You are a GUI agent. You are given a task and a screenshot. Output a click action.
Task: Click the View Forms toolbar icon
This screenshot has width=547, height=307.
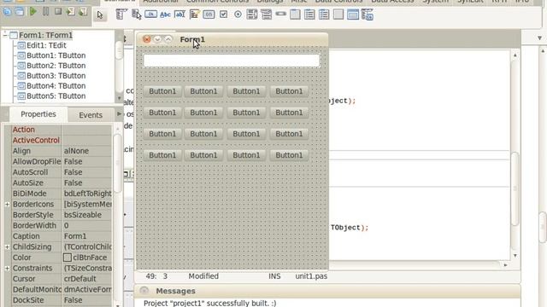click(x=20, y=11)
